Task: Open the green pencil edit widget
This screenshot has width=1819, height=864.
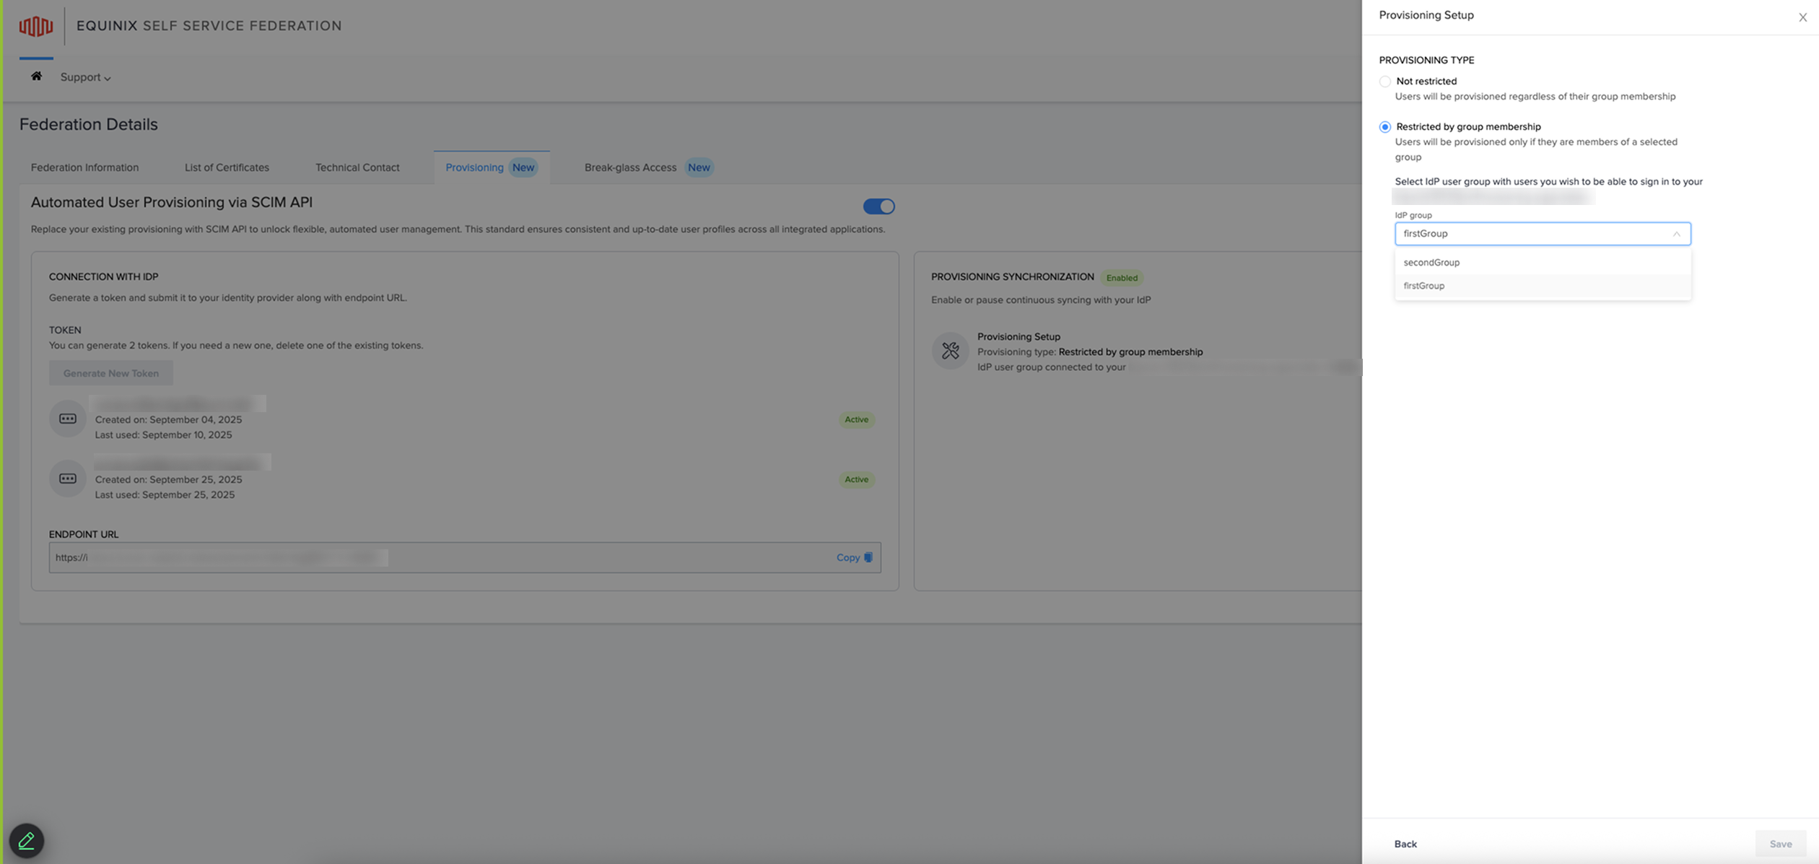Action: tap(27, 840)
